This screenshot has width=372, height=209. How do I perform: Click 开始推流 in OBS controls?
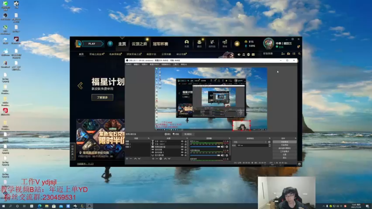click(285, 142)
